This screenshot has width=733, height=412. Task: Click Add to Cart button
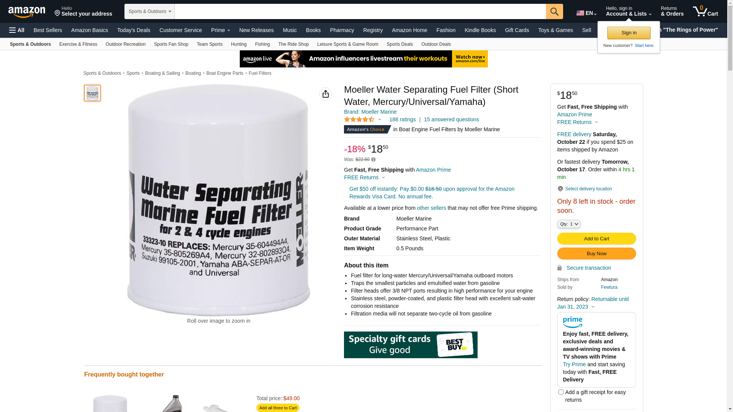pos(596,238)
